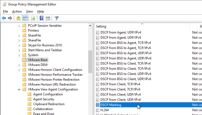Toggle Show/Hide Console Tree icon
This screenshot has width=202, height=115.
(25, 18)
